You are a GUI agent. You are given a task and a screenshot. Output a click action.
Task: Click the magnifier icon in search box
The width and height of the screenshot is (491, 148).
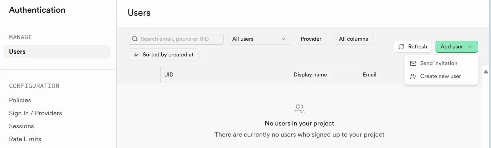click(x=135, y=39)
